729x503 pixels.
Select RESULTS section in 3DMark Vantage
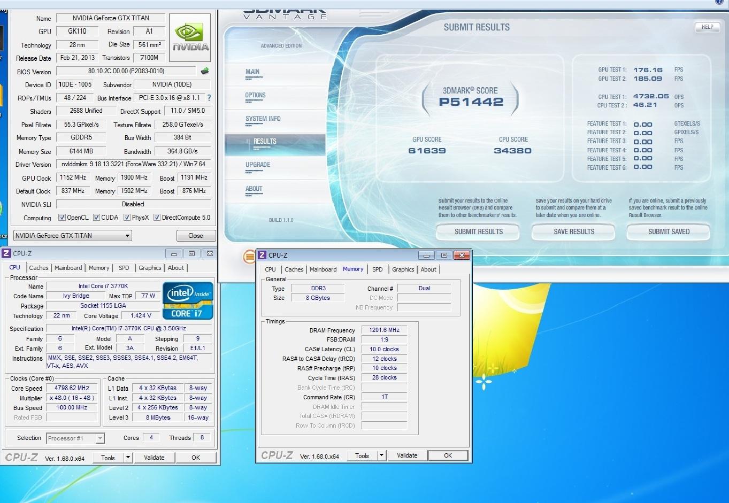click(x=275, y=143)
